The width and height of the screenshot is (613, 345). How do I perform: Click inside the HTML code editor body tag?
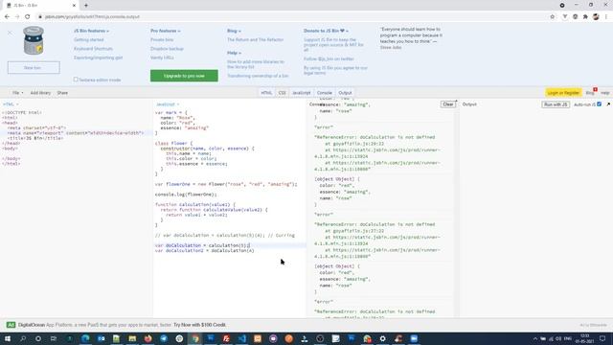click(10, 149)
